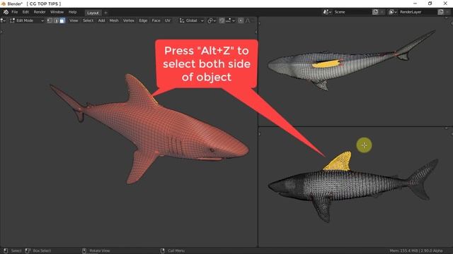Open the Edit Mode dropdown
Image resolution: width=453 pixels, height=254 pixels.
pos(27,20)
